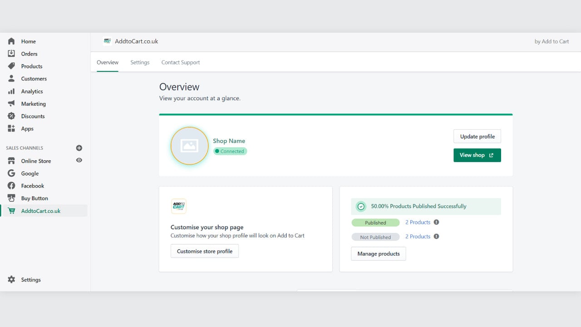This screenshot has height=327, width=581.
Task: Click the Customise store profile button
Action: pyautogui.click(x=205, y=251)
